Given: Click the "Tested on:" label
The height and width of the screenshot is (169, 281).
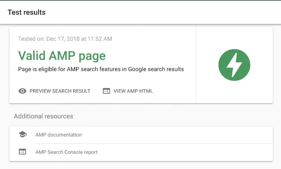Looking at the screenshot, I should pos(31,39).
